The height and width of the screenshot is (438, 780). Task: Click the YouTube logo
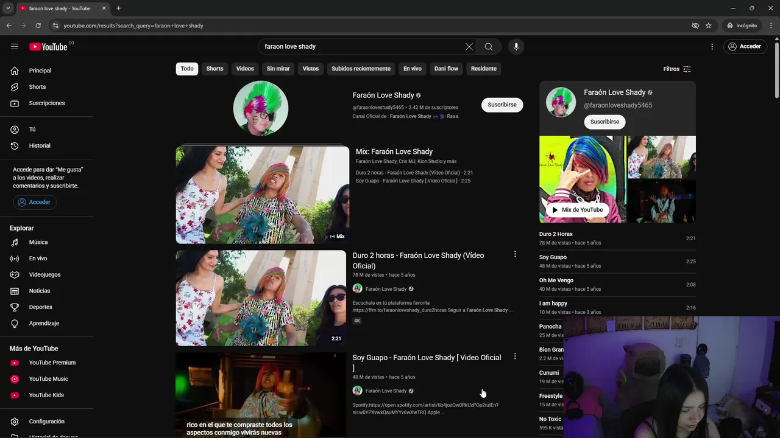[48, 47]
